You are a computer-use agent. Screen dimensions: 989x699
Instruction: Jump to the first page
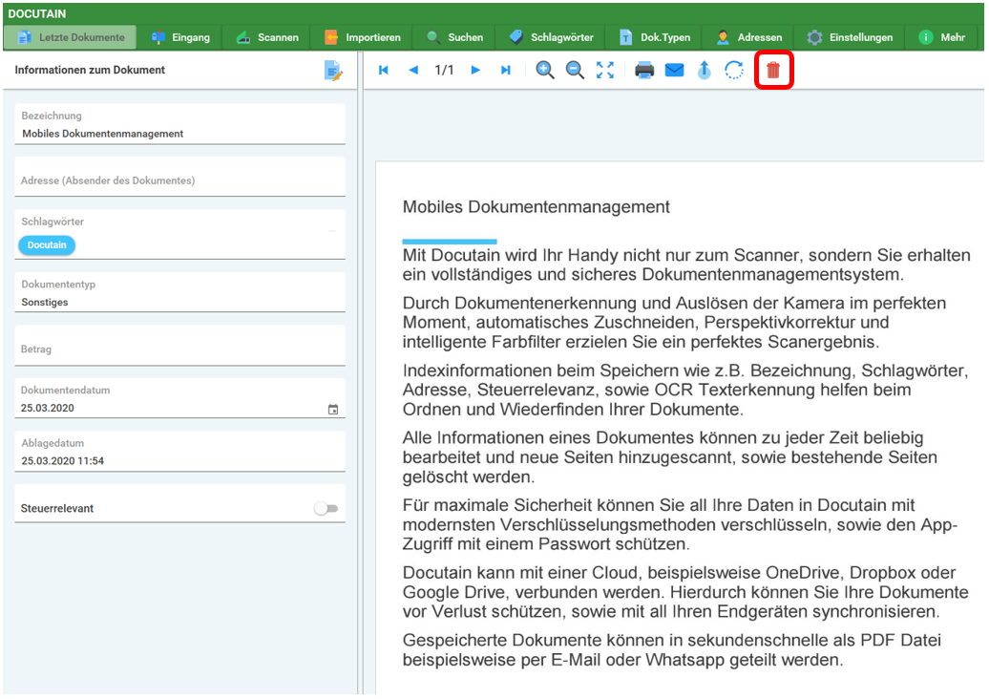tap(384, 70)
